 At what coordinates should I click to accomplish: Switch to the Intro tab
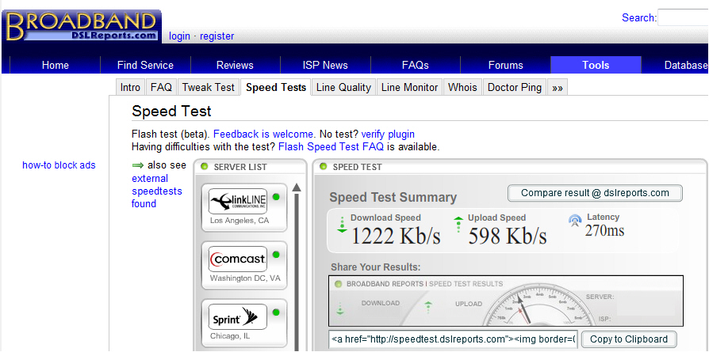(x=130, y=88)
